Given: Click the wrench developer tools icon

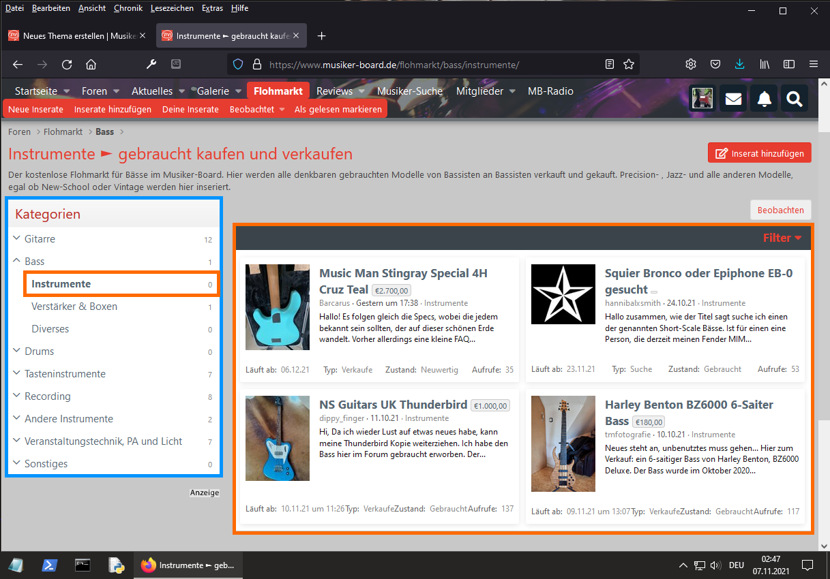Looking at the screenshot, I should (152, 64).
